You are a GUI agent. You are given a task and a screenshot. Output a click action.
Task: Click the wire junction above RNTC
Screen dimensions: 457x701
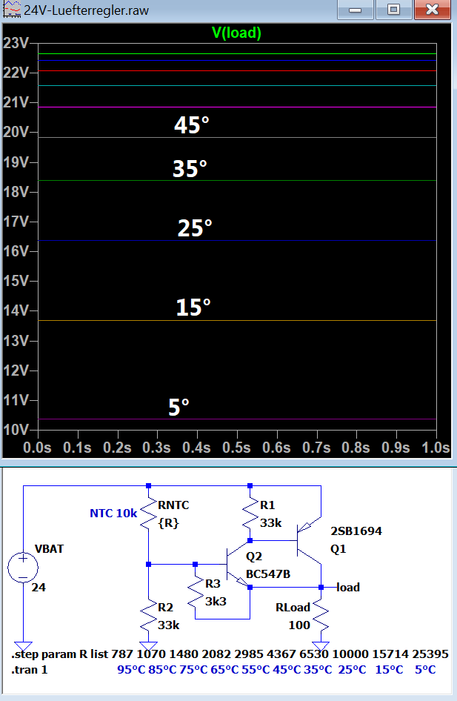(148, 485)
